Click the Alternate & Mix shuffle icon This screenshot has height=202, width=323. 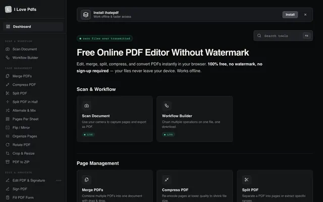coord(8,111)
